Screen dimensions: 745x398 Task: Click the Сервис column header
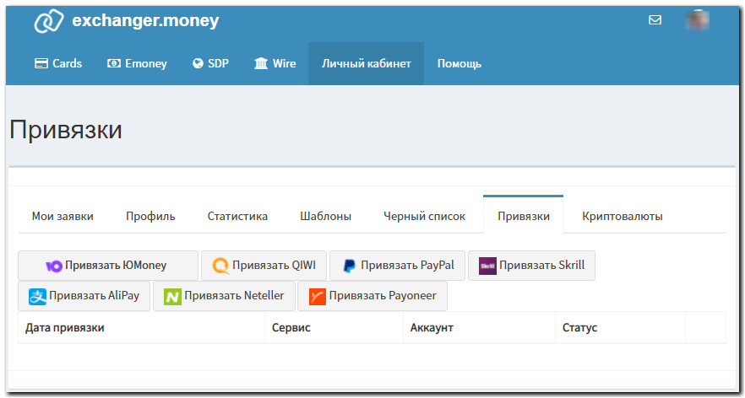[x=291, y=328]
